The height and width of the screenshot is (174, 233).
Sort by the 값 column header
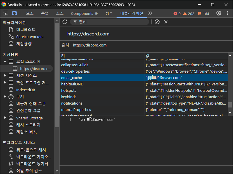click(x=186, y=56)
